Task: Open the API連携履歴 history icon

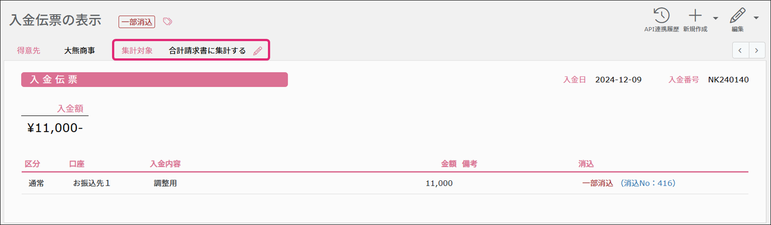Action: (661, 16)
